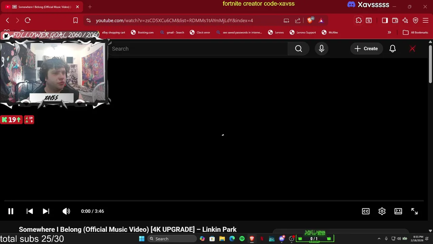Open the Lenovo bookmark
Viewport: 433px width, 244px height.
[276, 33]
